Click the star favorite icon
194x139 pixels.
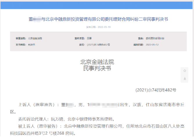pos(185,71)
